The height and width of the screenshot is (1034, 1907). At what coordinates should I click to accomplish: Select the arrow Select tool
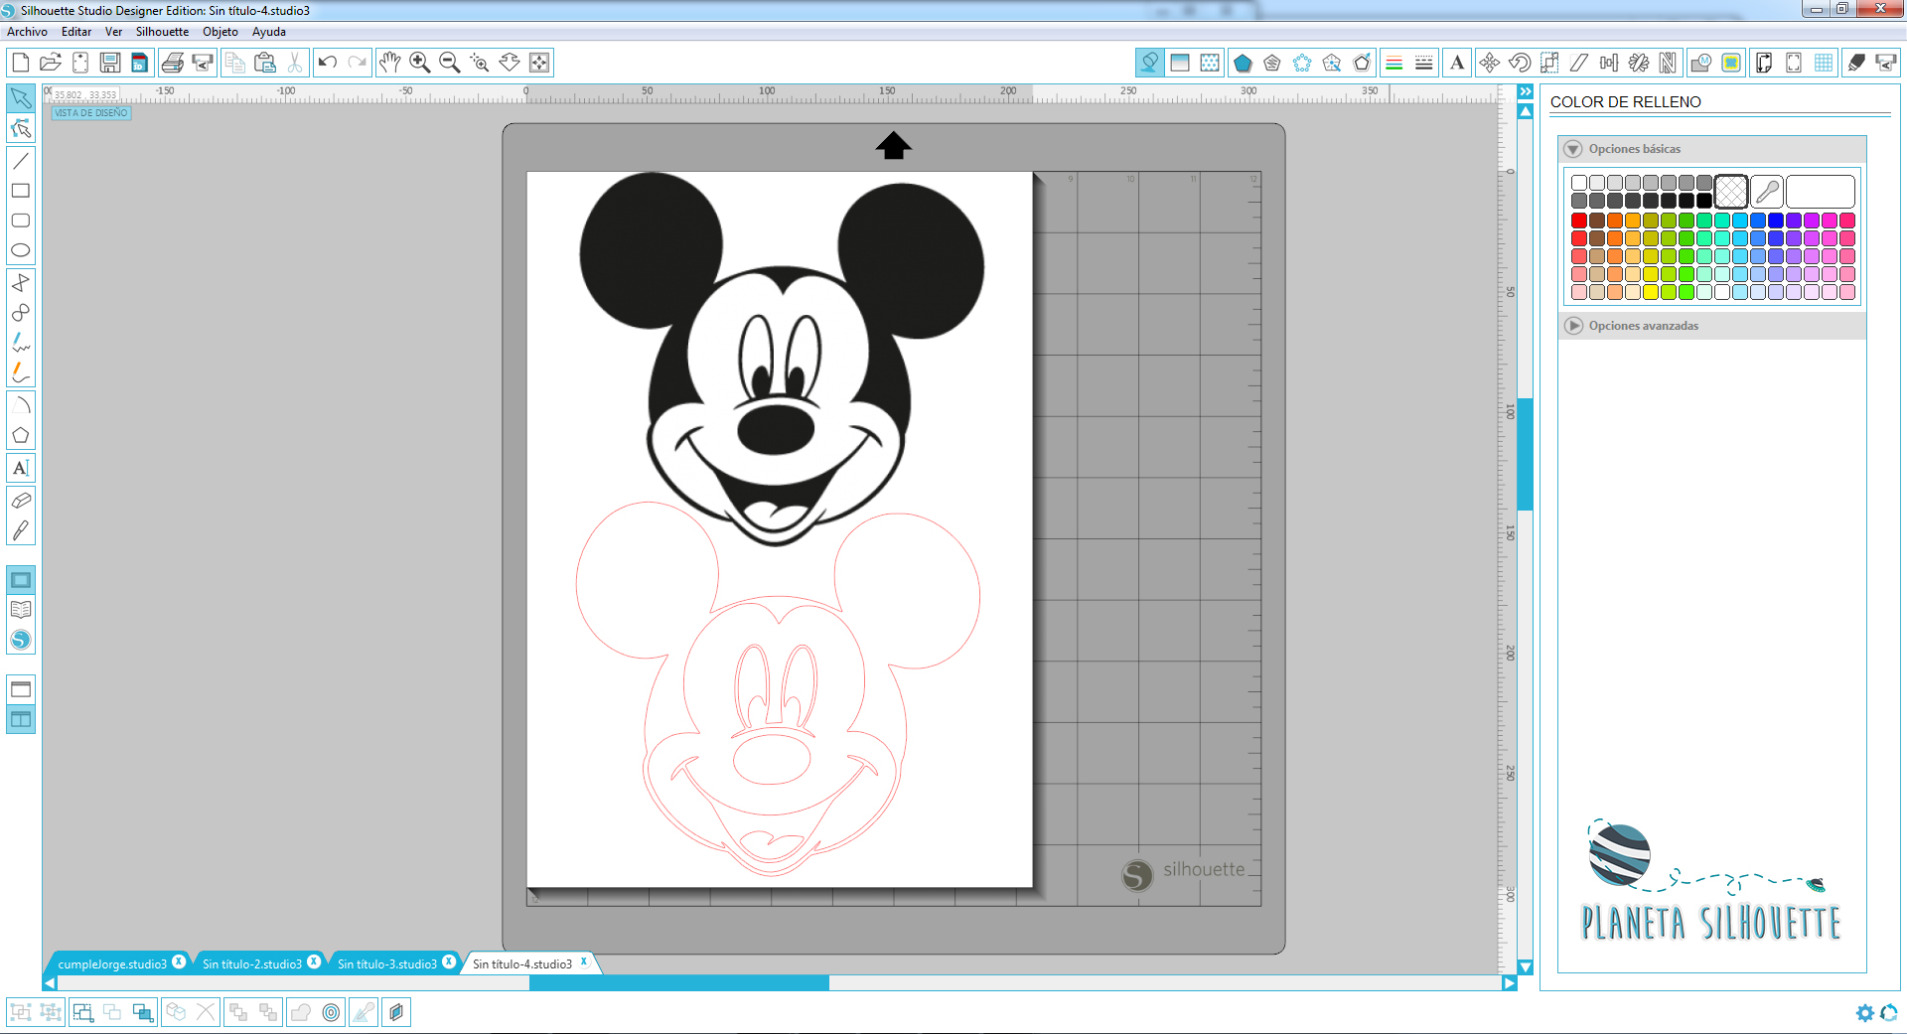(21, 98)
